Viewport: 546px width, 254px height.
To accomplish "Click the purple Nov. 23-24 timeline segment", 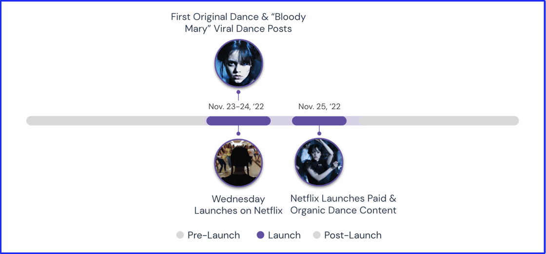I will [238, 121].
